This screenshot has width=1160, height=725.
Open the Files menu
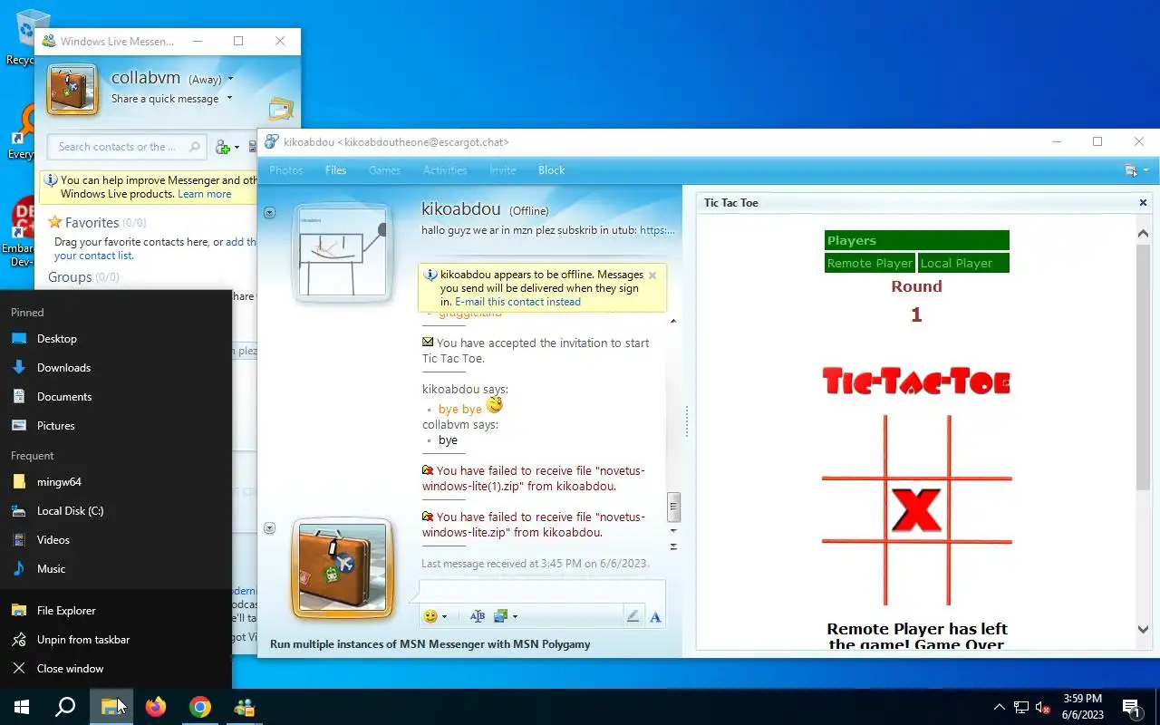pyautogui.click(x=335, y=170)
